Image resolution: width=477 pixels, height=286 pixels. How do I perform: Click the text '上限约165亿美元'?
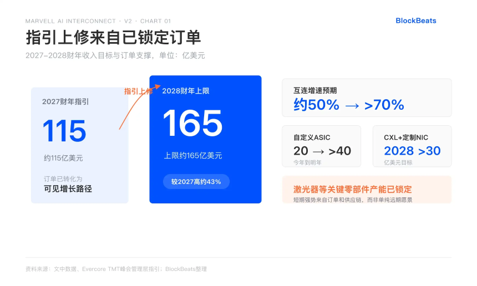pos(193,156)
